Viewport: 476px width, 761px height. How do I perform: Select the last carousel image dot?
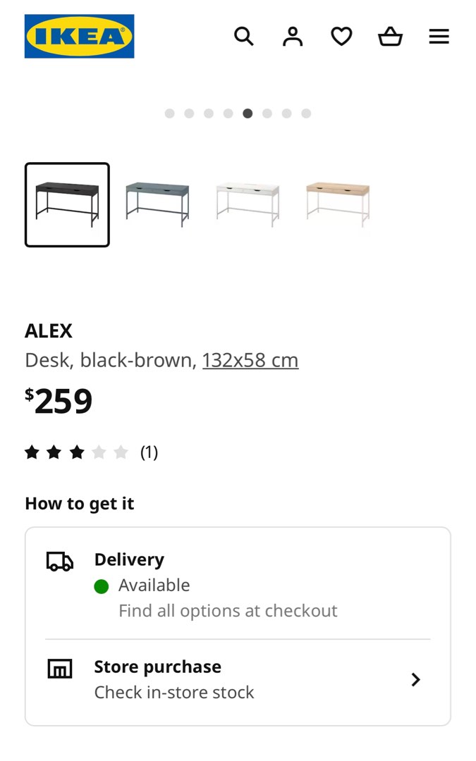click(x=306, y=113)
